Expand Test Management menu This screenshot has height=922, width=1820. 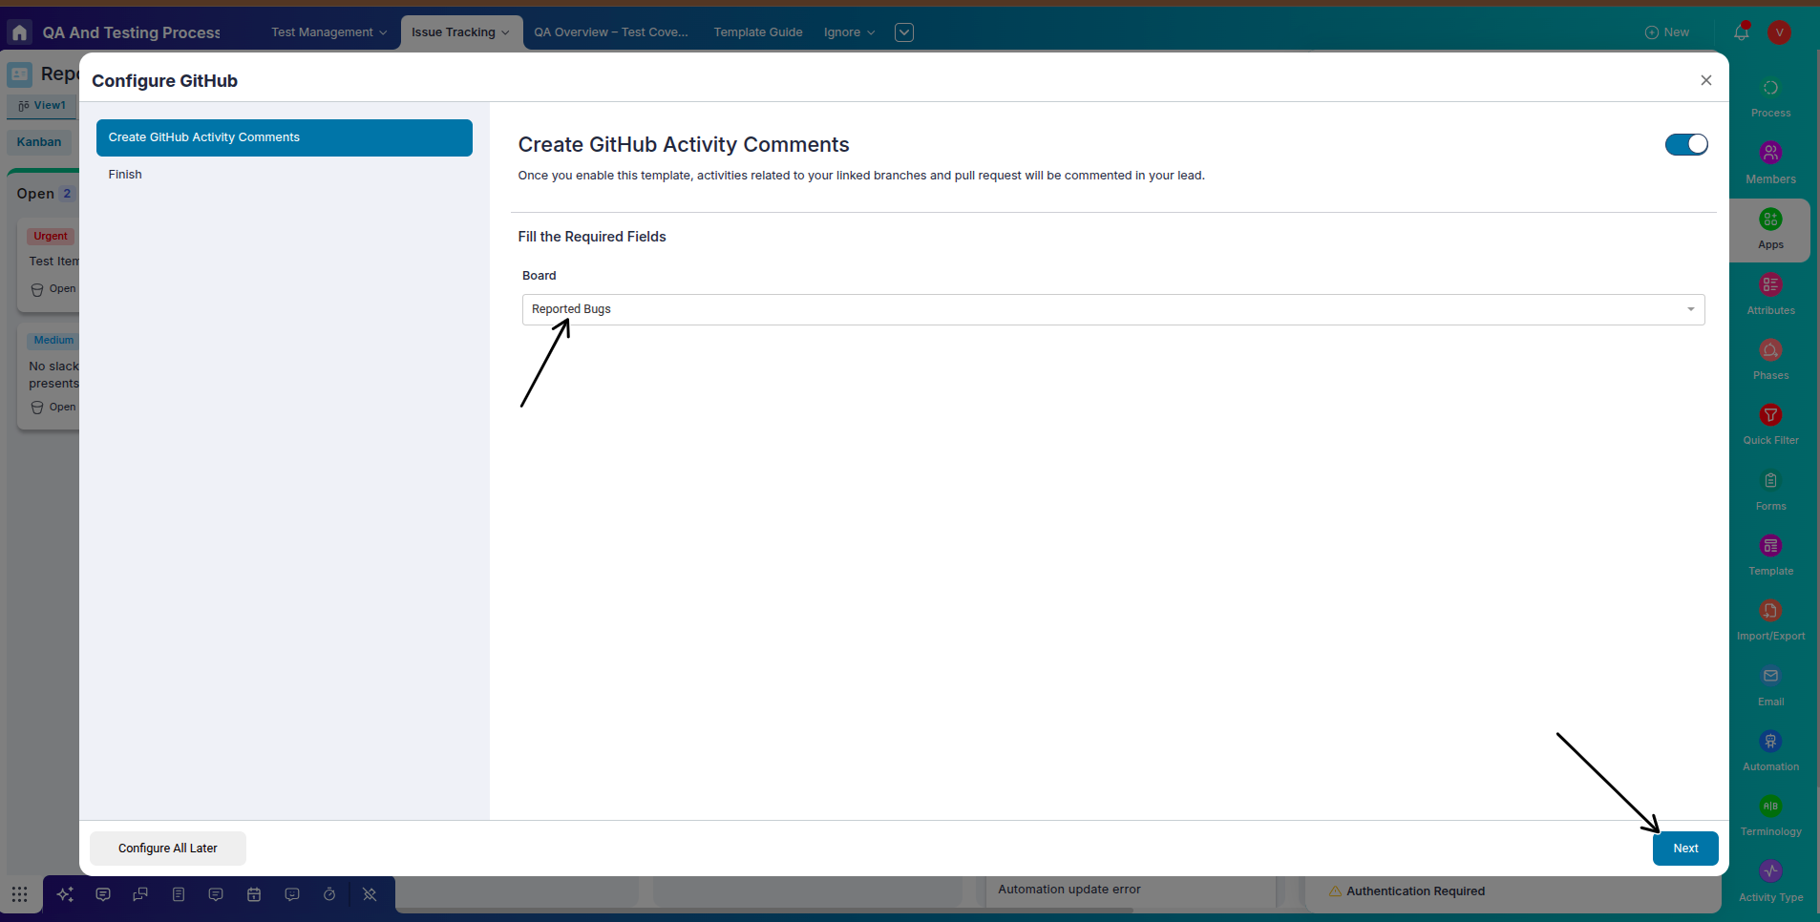[328, 32]
